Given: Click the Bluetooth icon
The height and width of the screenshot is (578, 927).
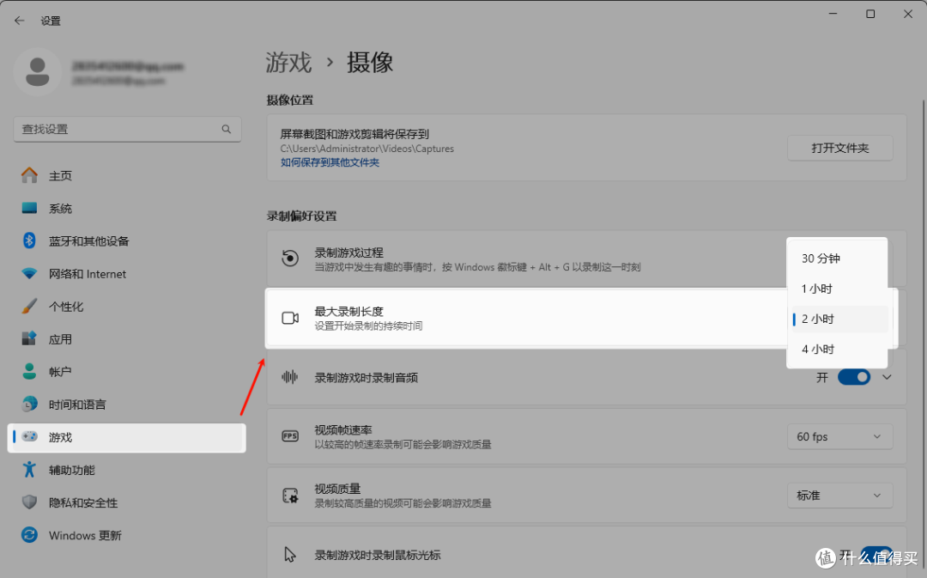Looking at the screenshot, I should tap(29, 240).
